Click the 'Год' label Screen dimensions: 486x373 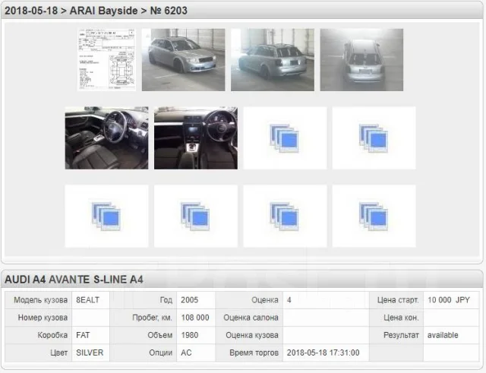(x=166, y=300)
